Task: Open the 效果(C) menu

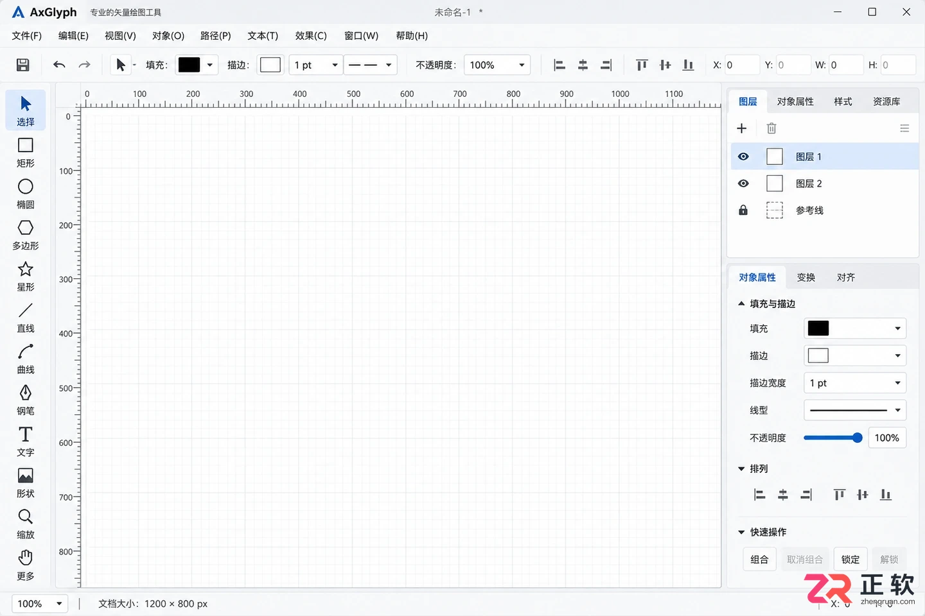Action: [311, 36]
